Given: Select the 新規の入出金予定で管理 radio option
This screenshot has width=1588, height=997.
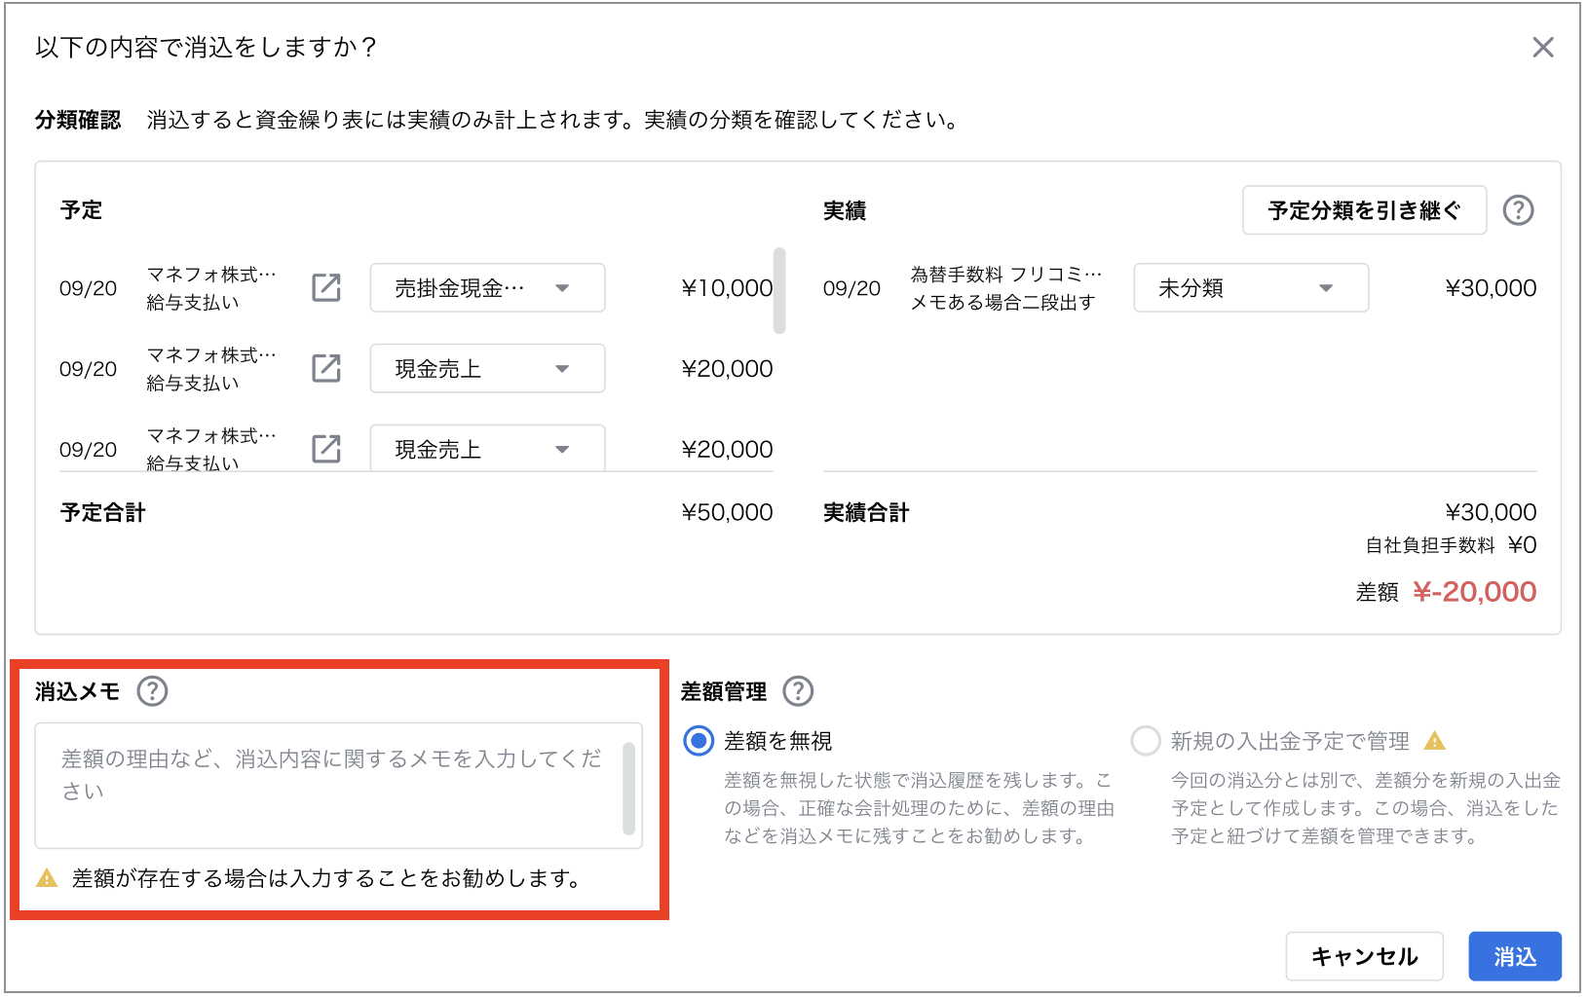Looking at the screenshot, I should (x=1146, y=741).
